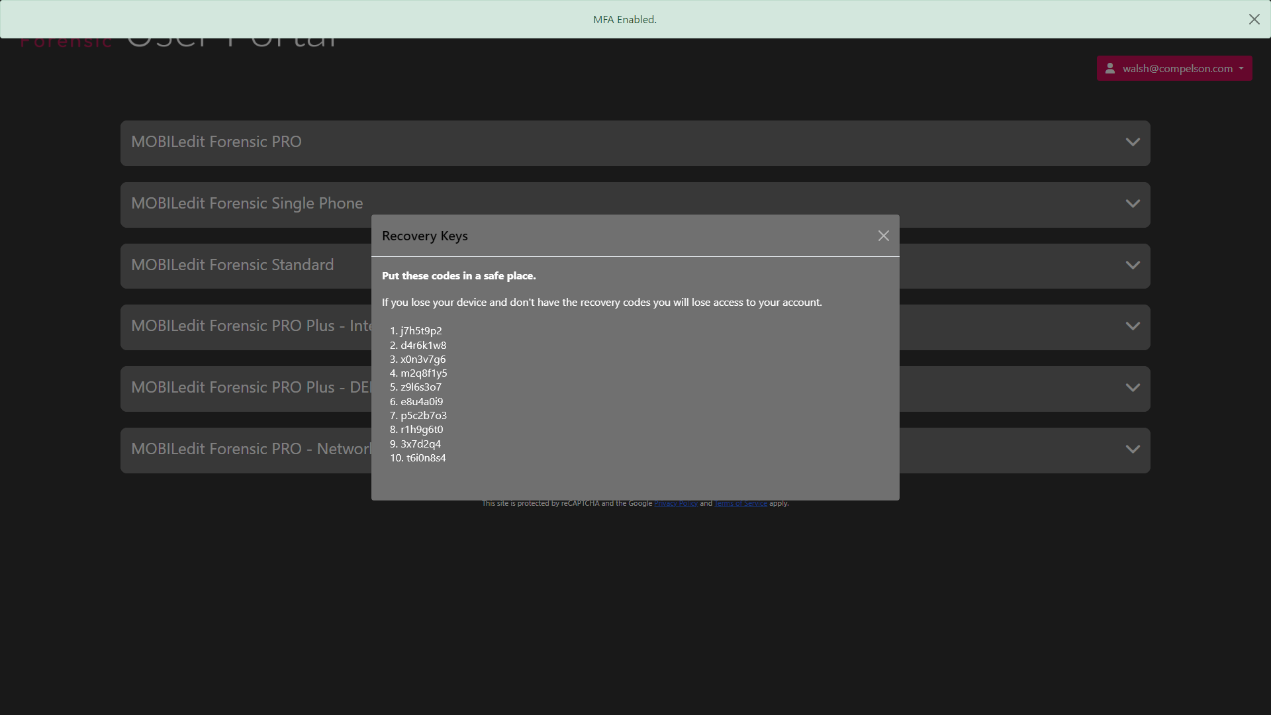The image size is (1271, 715).
Task: Select recovery code z9l6s3o7
Action: pyautogui.click(x=421, y=387)
